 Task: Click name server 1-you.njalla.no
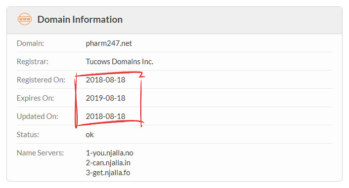click(x=110, y=153)
